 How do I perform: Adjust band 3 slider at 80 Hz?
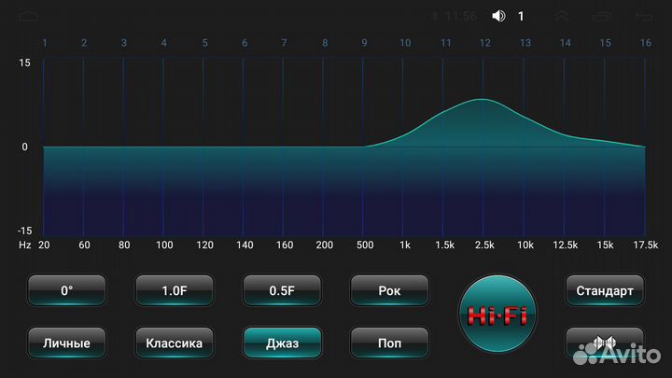coord(123,147)
